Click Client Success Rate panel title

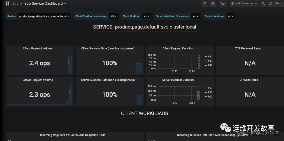pyautogui.click(x=108, y=49)
